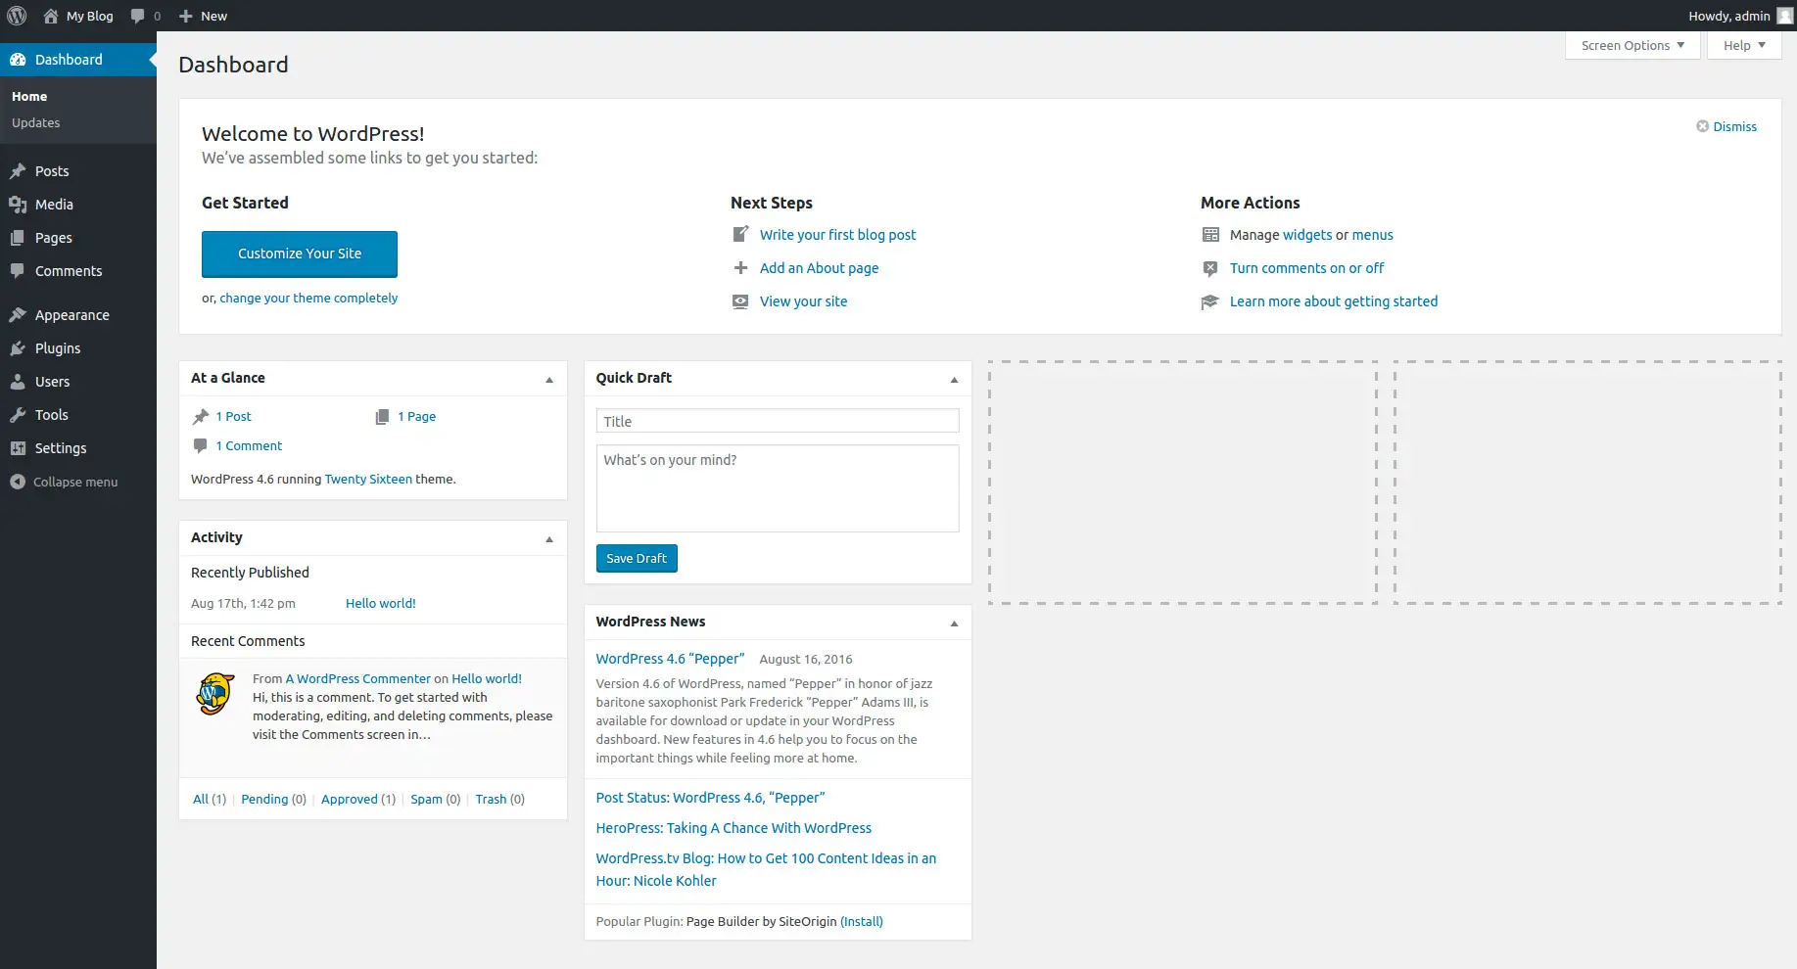Click the WordPress logo in admin bar
This screenshot has width=1797, height=969.
tap(17, 16)
